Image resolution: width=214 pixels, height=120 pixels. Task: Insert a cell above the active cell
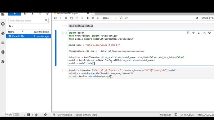click(204, 33)
